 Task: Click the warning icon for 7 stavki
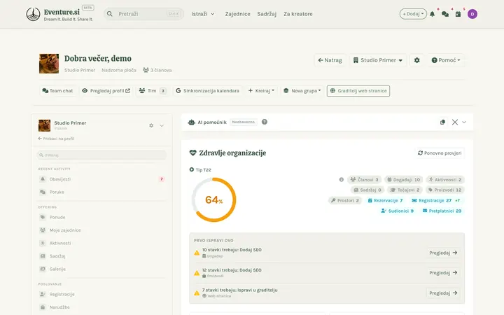197,293
